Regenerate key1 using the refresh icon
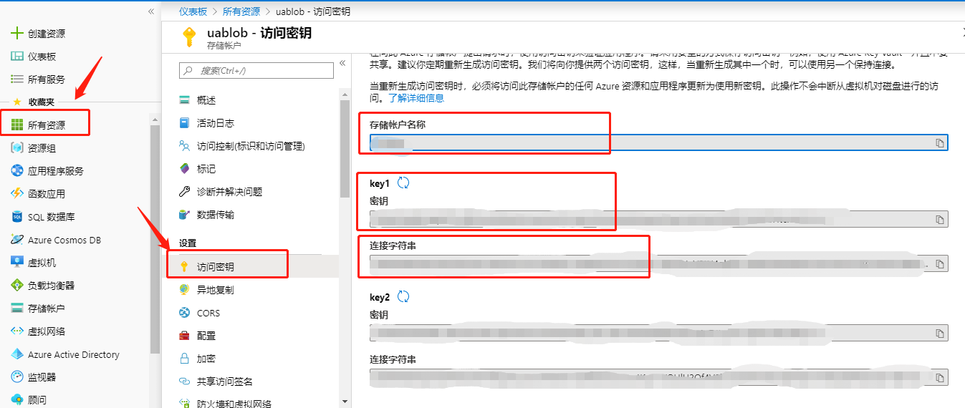The width and height of the screenshot is (965, 408). tap(403, 183)
